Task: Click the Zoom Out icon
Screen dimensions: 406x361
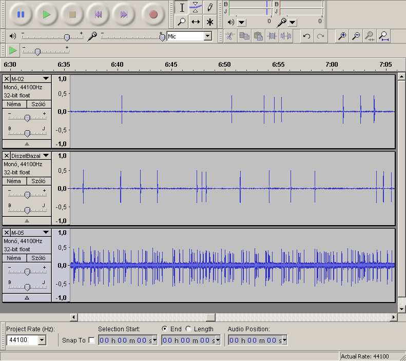Action: pos(356,36)
